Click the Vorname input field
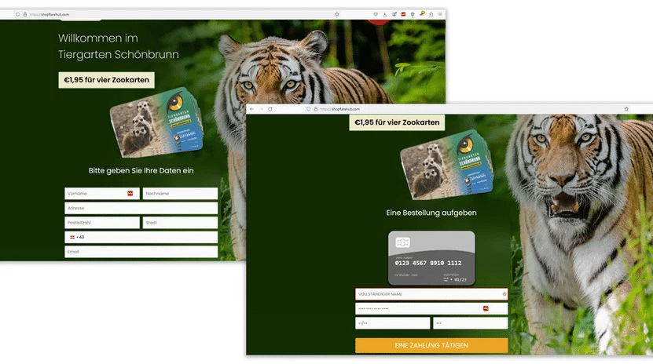 point(102,194)
